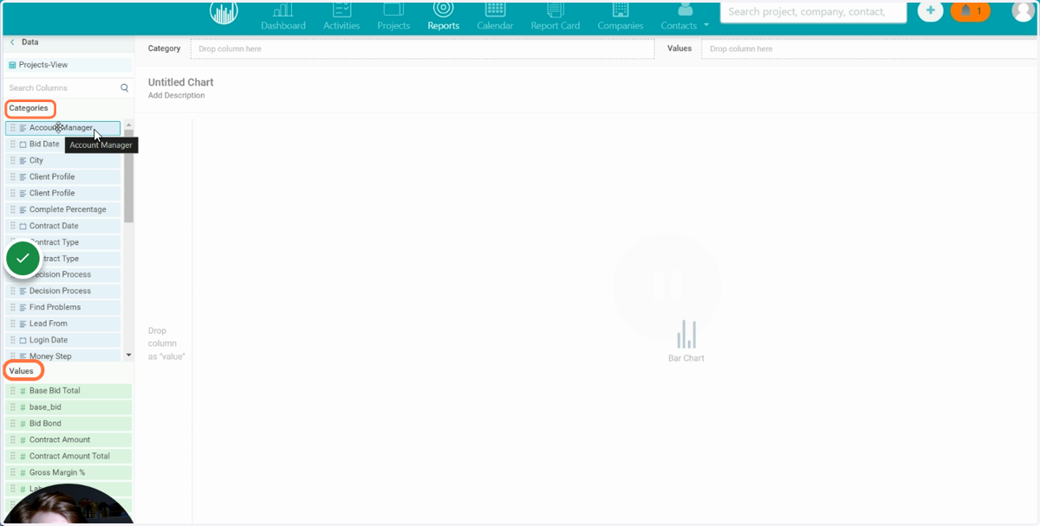Select the Login Date column

[x=62, y=340]
